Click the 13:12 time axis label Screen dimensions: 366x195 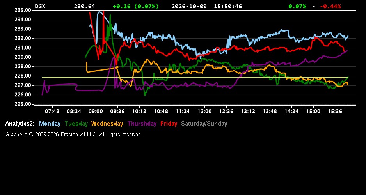click(x=248, y=111)
